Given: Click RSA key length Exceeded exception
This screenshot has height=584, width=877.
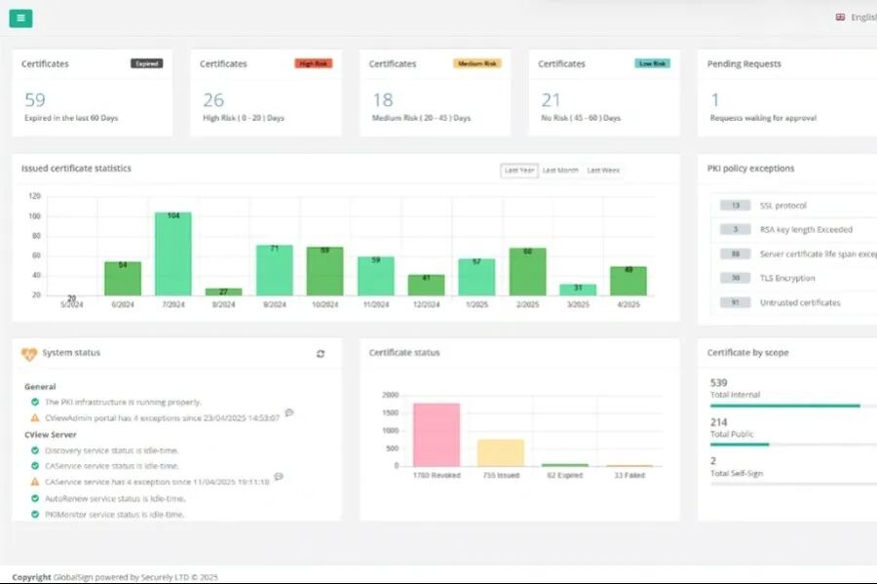Looking at the screenshot, I should click(806, 230).
